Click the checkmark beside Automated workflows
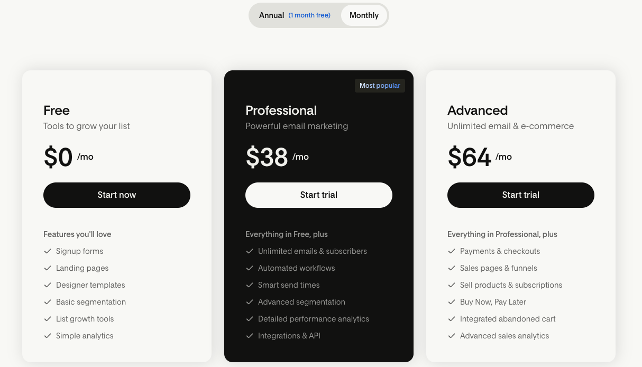This screenshot has width=642, height=367. 250,268
